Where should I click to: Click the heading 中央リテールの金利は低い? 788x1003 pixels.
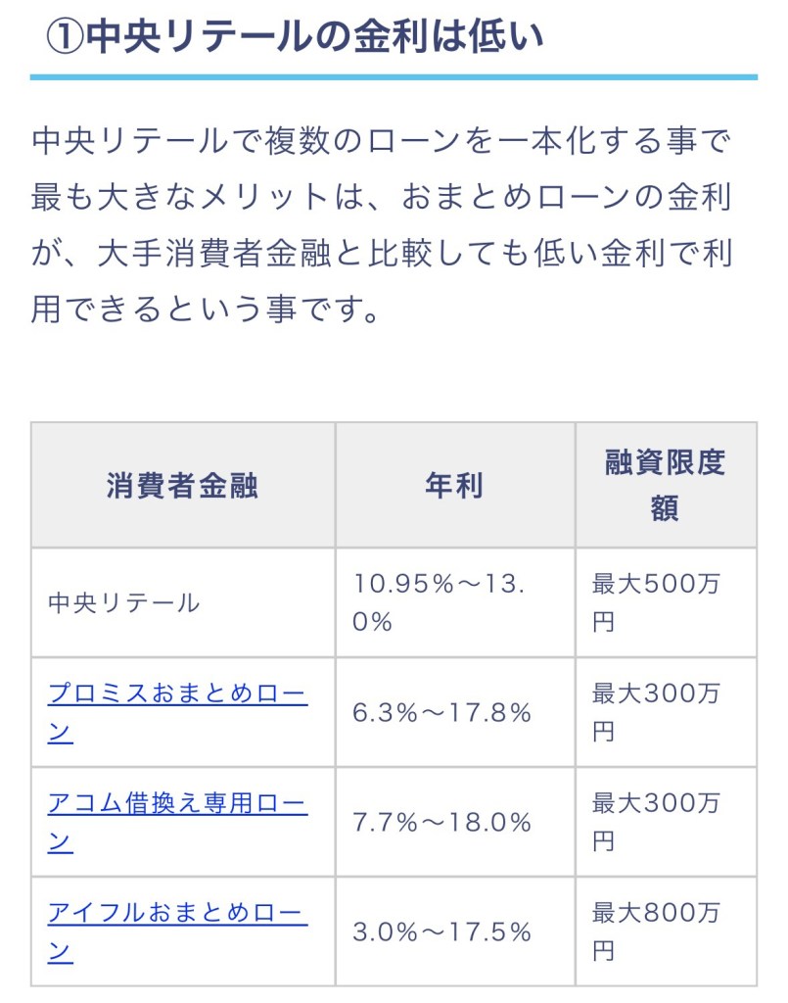coord(313,37)
